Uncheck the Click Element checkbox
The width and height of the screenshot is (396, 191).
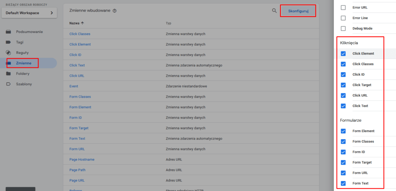[x=343, y=53]
